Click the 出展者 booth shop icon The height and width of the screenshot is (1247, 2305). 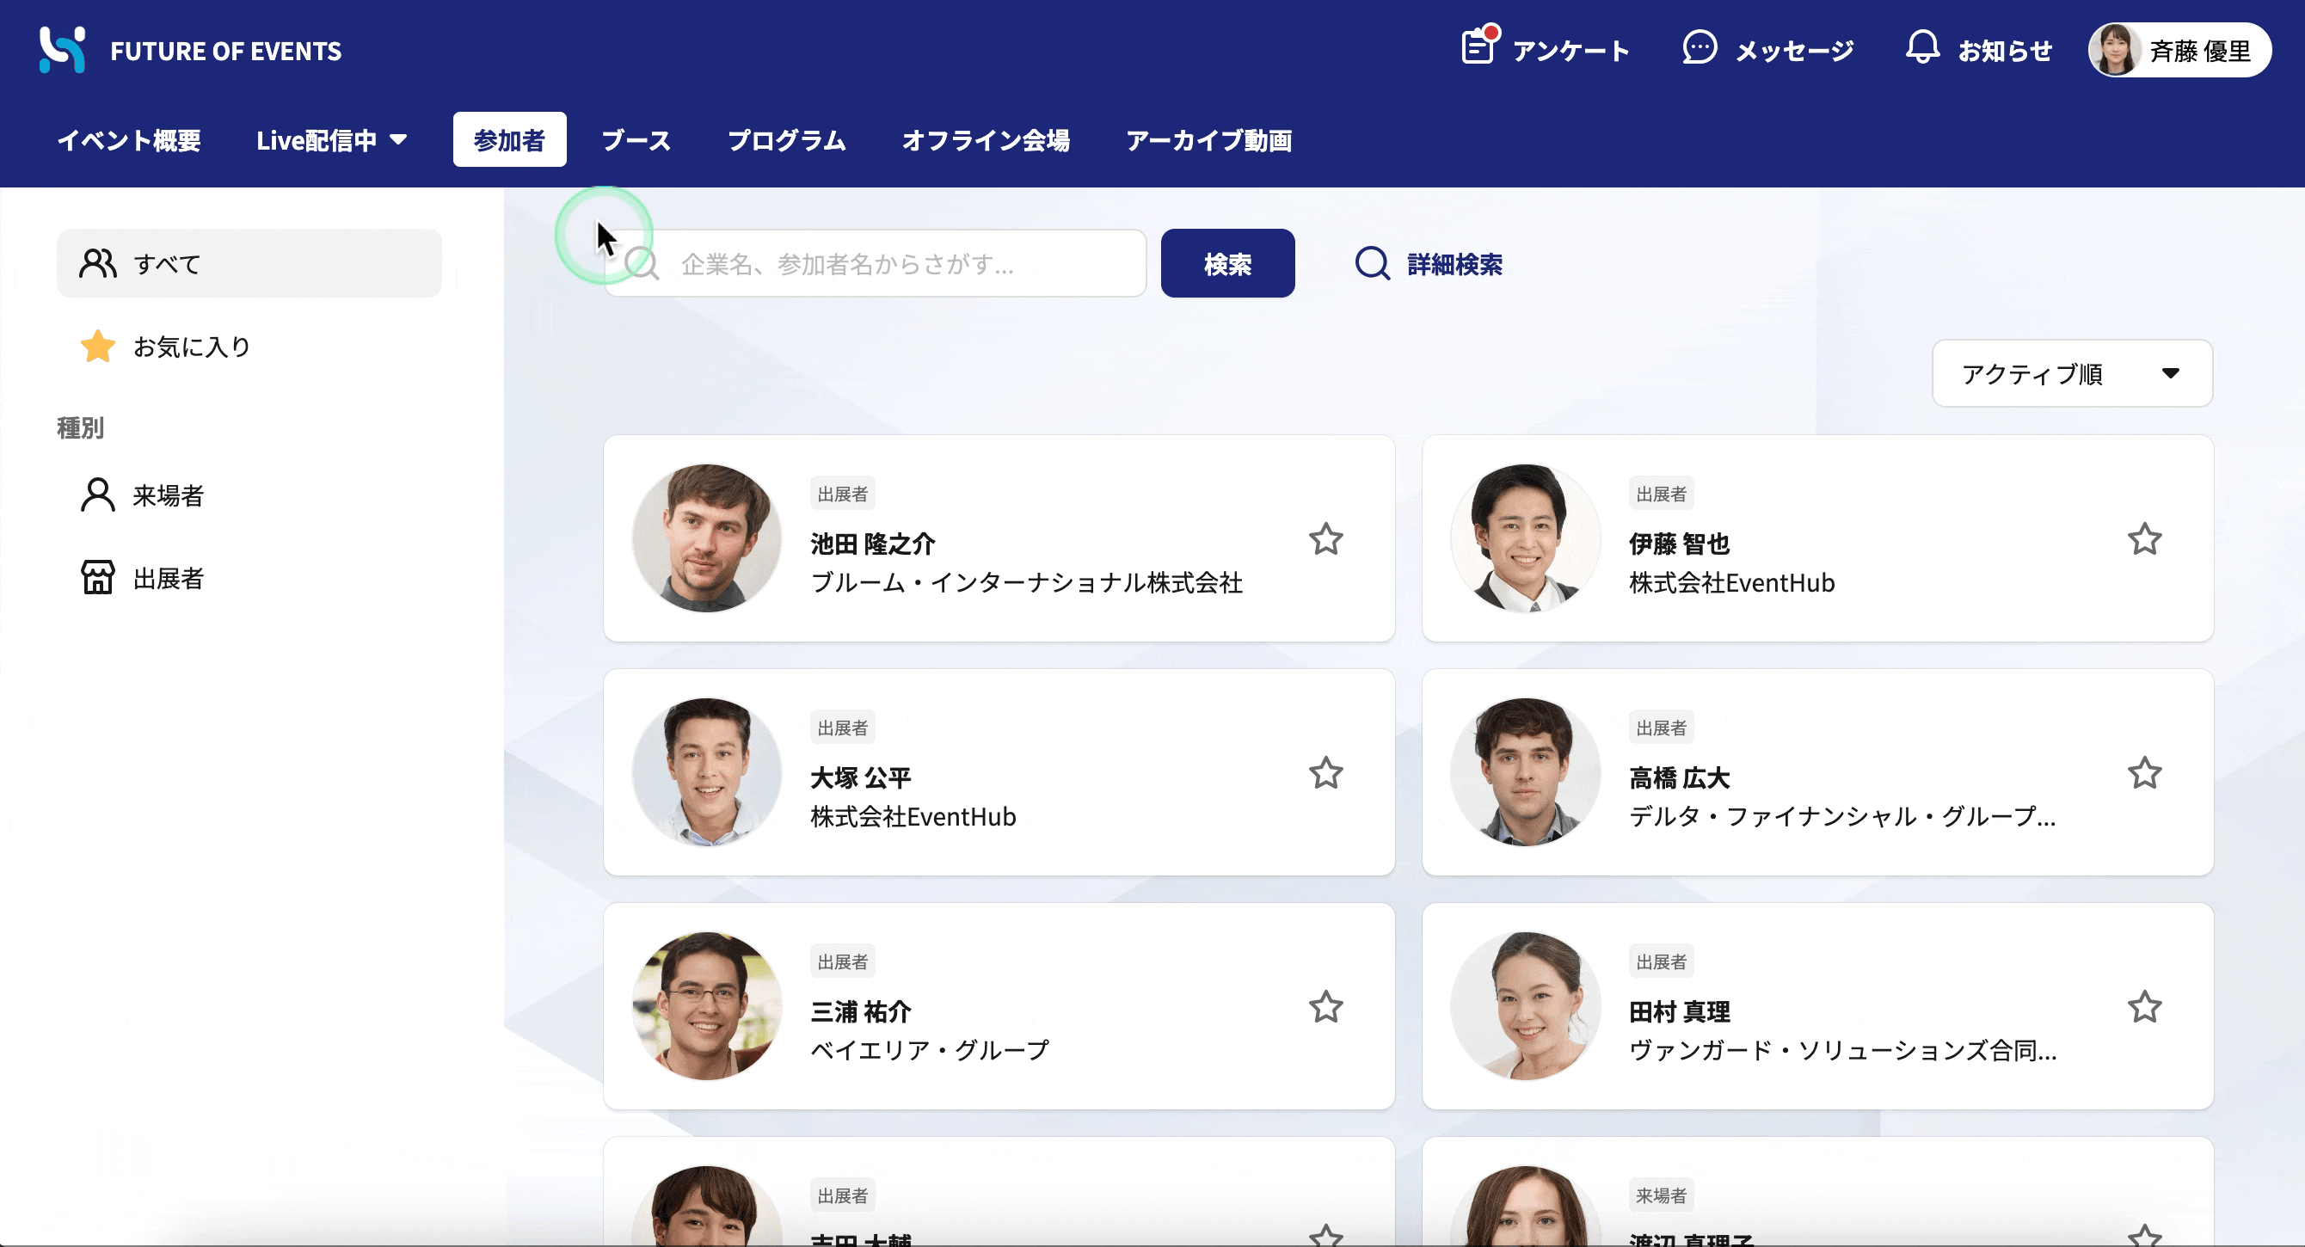click(97, 578)
